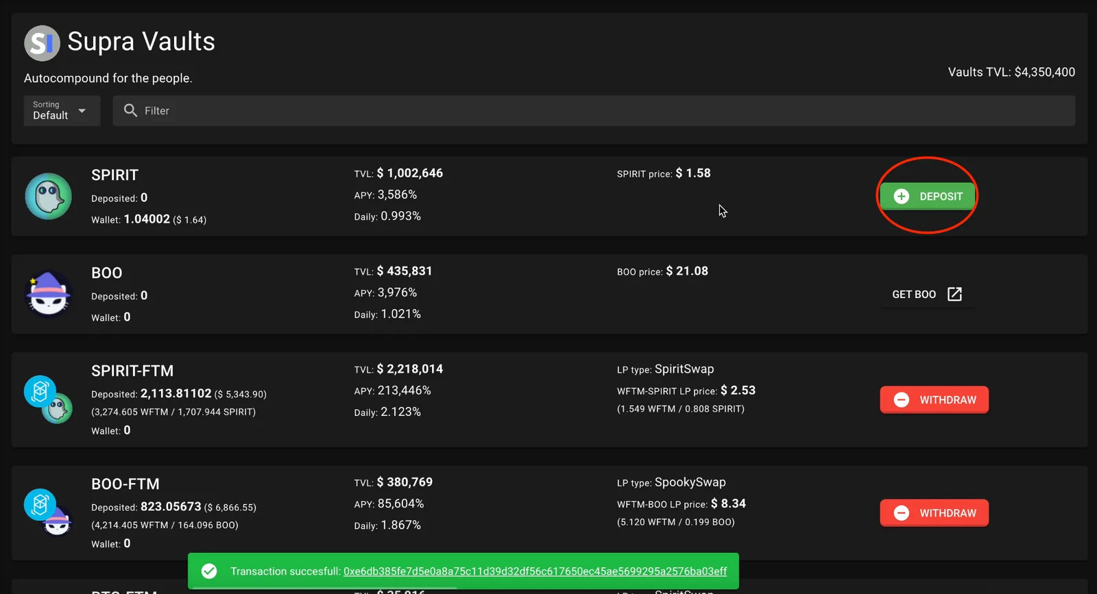Click the BOO-FTM APY 85,604% value

click(x=400, y=504)
